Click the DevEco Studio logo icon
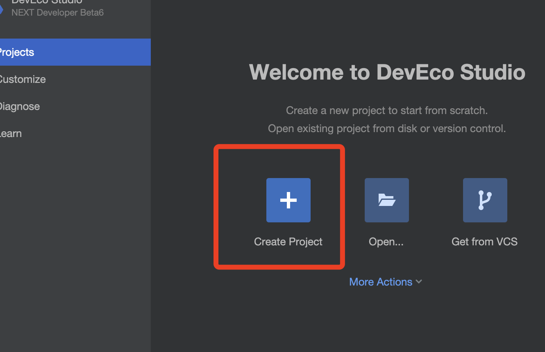Viewport: 545px width, 352px height. 1,9
